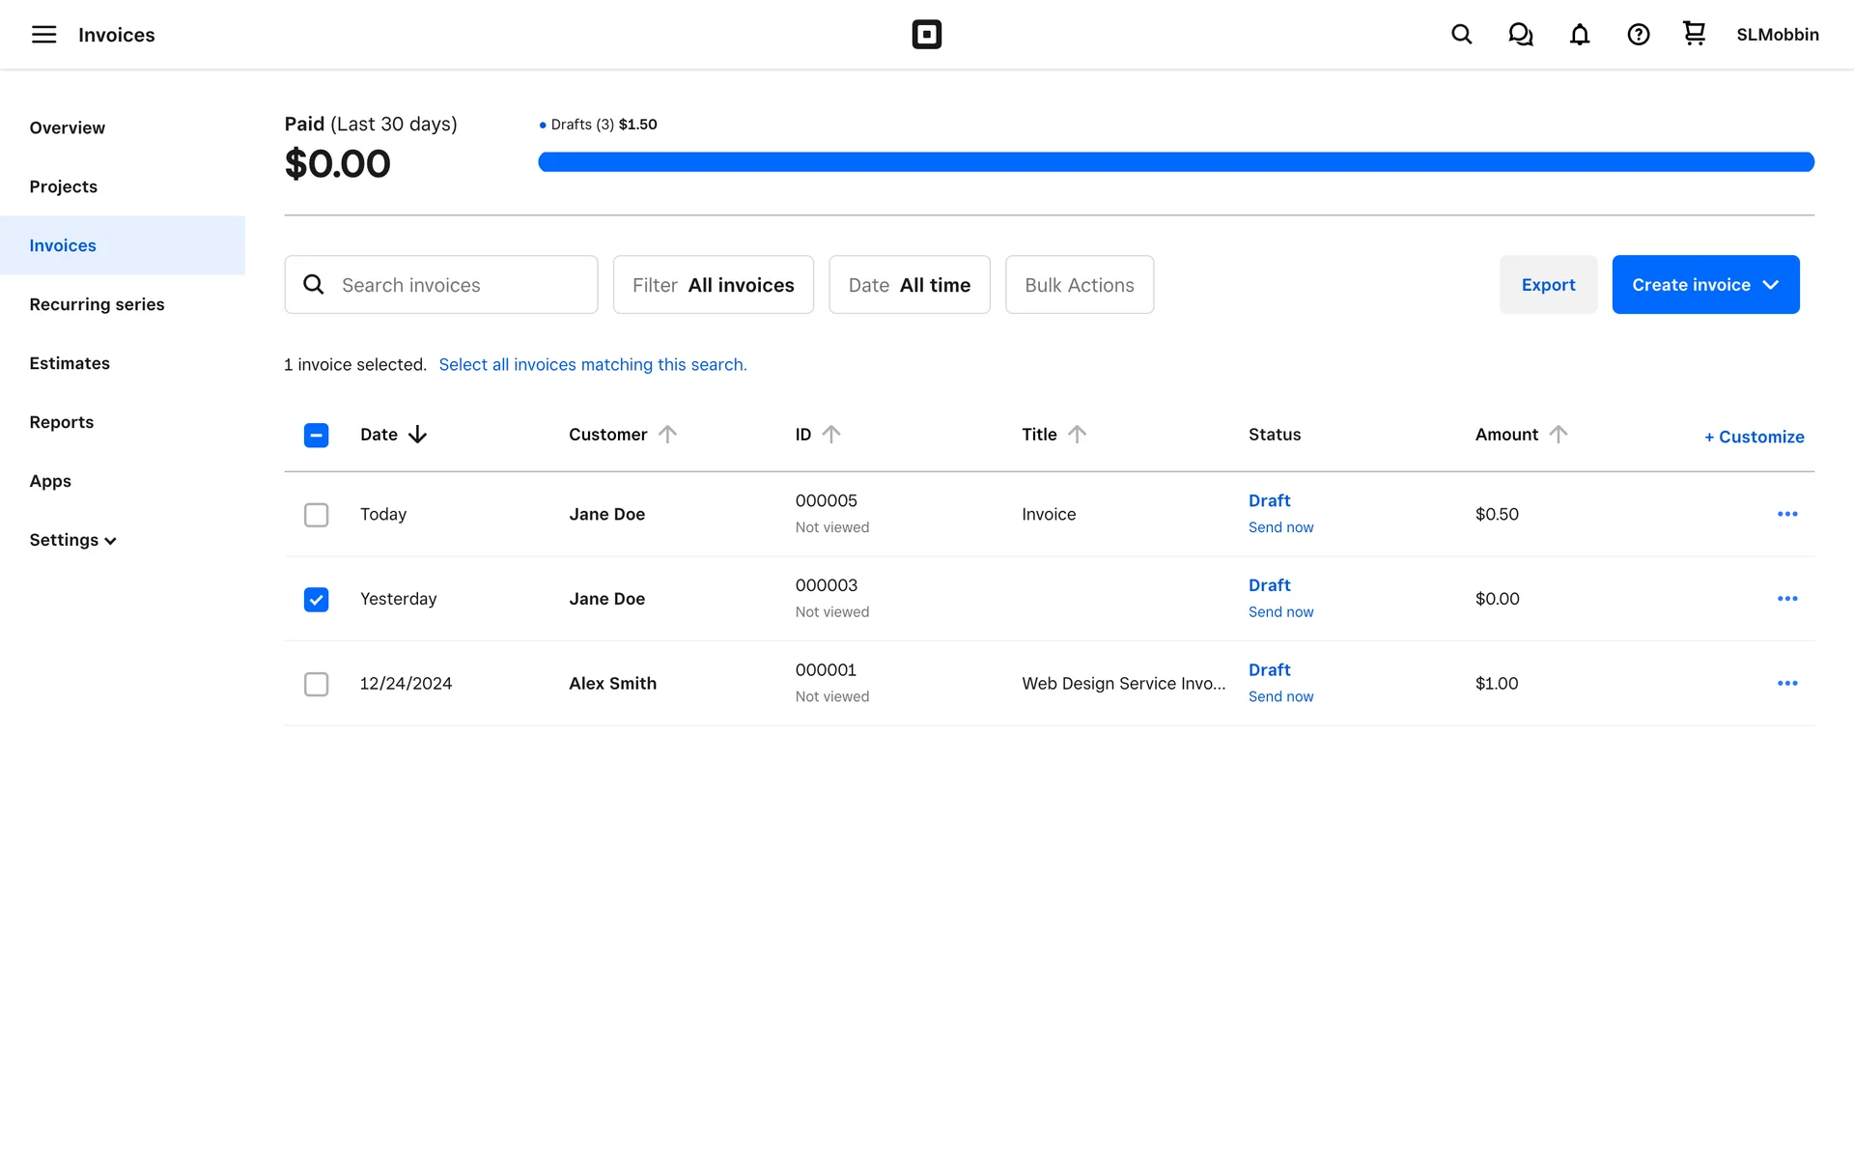Uncheck the Yesterday invoice checkbox
This screenshot has height=1159, width=1854.
coord(316,600)
